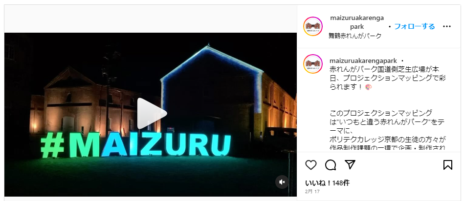The image size is (464, 201).
Task: Play the video with the center play button
Action: [151, 114]
